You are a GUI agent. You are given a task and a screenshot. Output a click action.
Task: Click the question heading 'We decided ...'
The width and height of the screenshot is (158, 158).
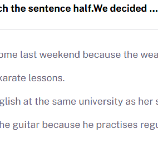click(x=79, y=9)
